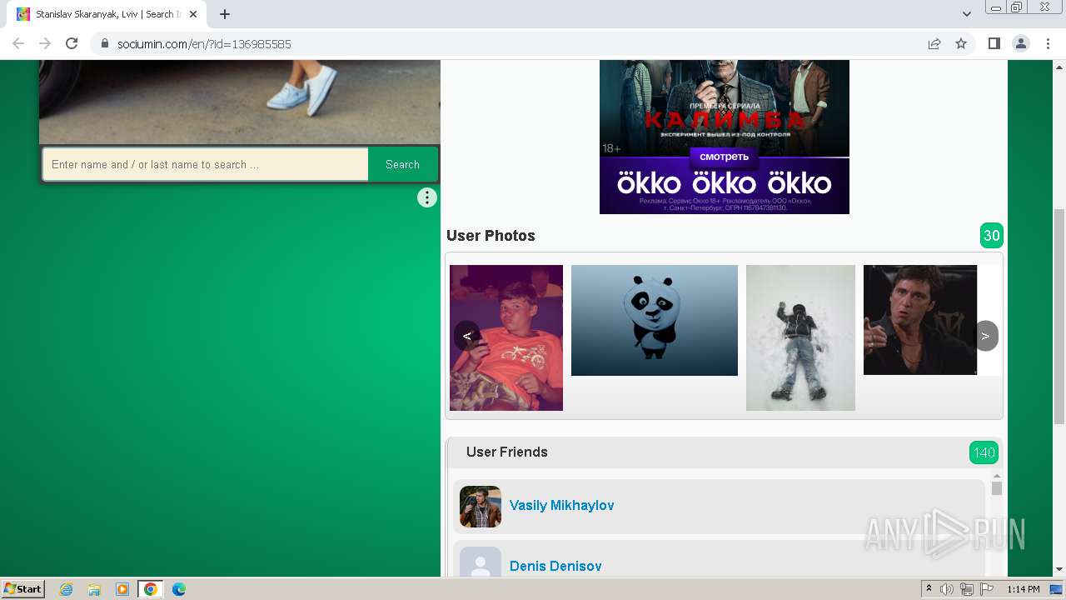Open the photo of person lying in snow
The width and height of the screenshot is (1066, 600).
coord(800,337)
